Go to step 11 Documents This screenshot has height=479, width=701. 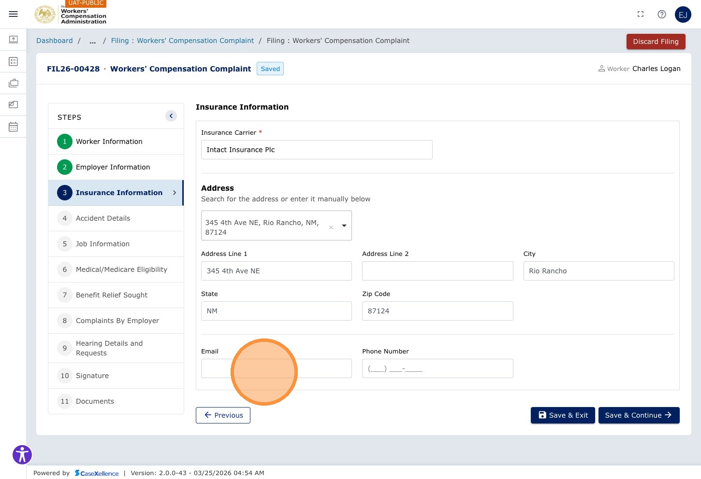[x=116, y=401]
